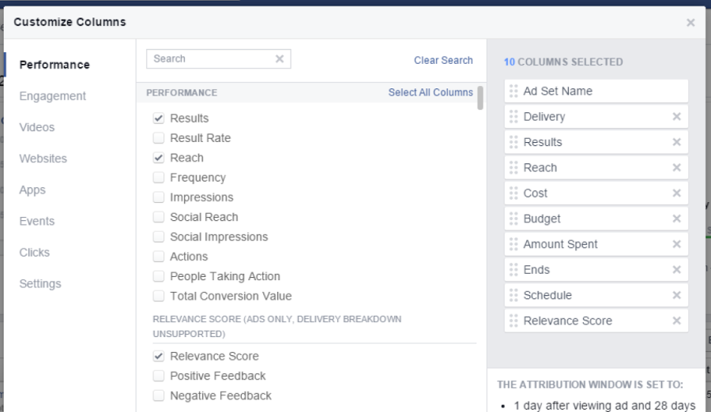The image size is (711, 412).
Task: Check the Social Impressions option
Action: tap(158, 237)
